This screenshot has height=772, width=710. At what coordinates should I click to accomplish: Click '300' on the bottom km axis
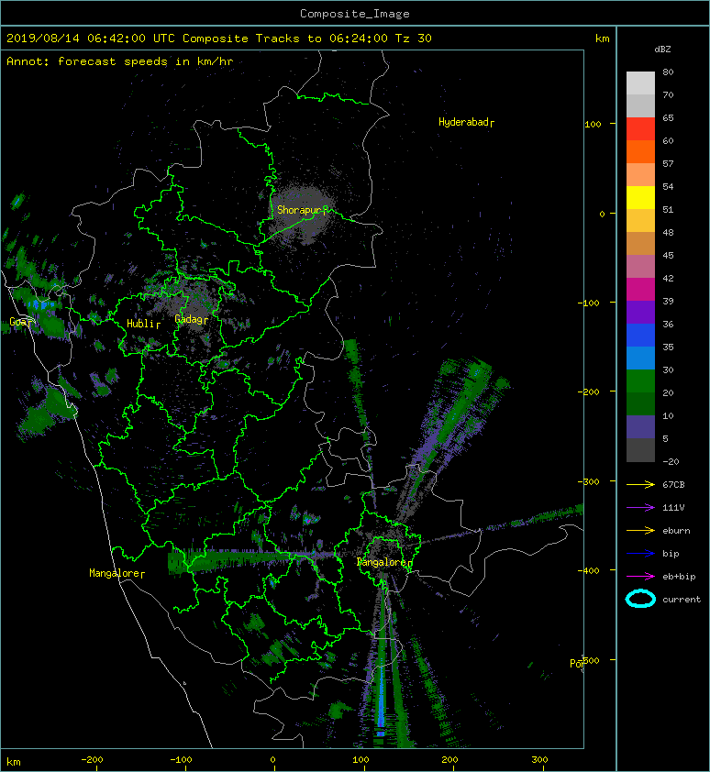(539, 760)
